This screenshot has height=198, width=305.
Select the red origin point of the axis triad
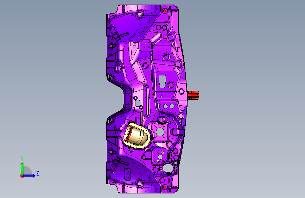pyautogui.click(x=22, y=176)
